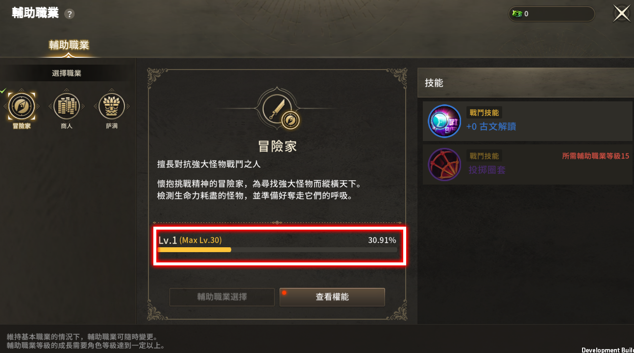Click the 輔助職業選擇 button
The width and height of the screenshot is (634, 353).
click(x=222, y=297)
